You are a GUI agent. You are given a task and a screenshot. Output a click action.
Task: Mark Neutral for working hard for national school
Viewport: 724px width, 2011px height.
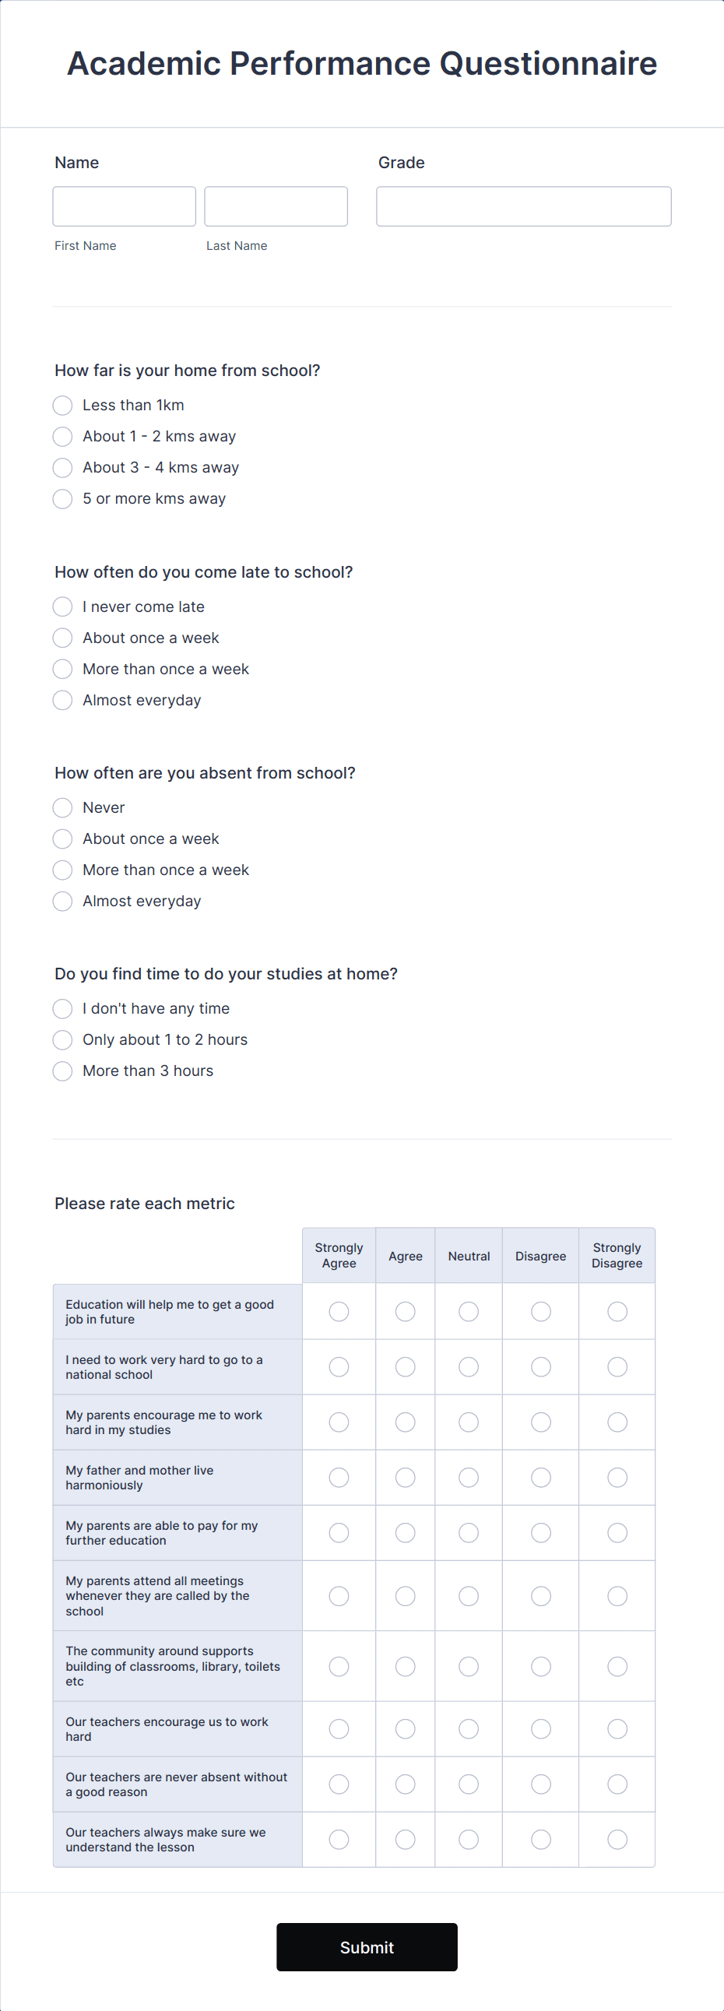469,1367
